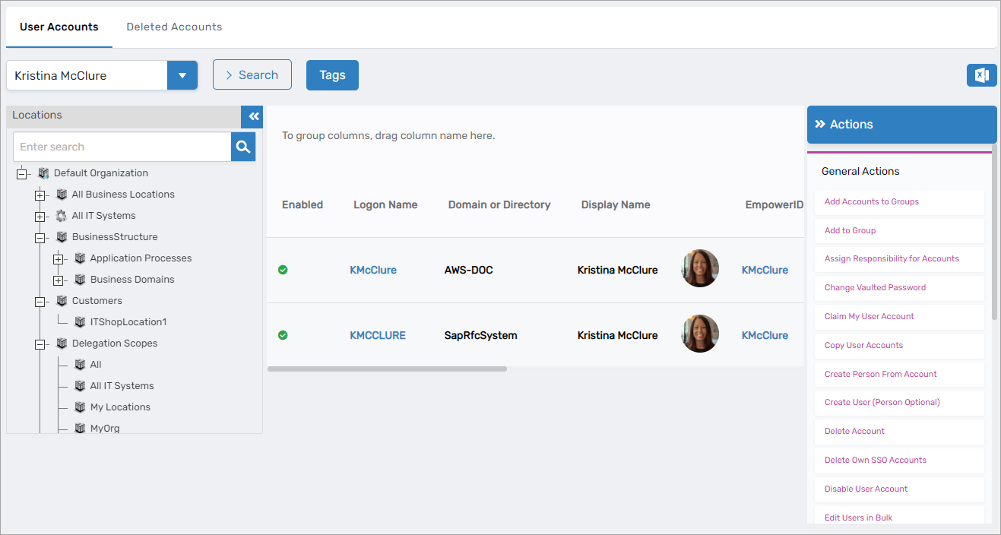Click the All IT Systems gear icon
Screen dimensions: 1001x535
(62, 216)
